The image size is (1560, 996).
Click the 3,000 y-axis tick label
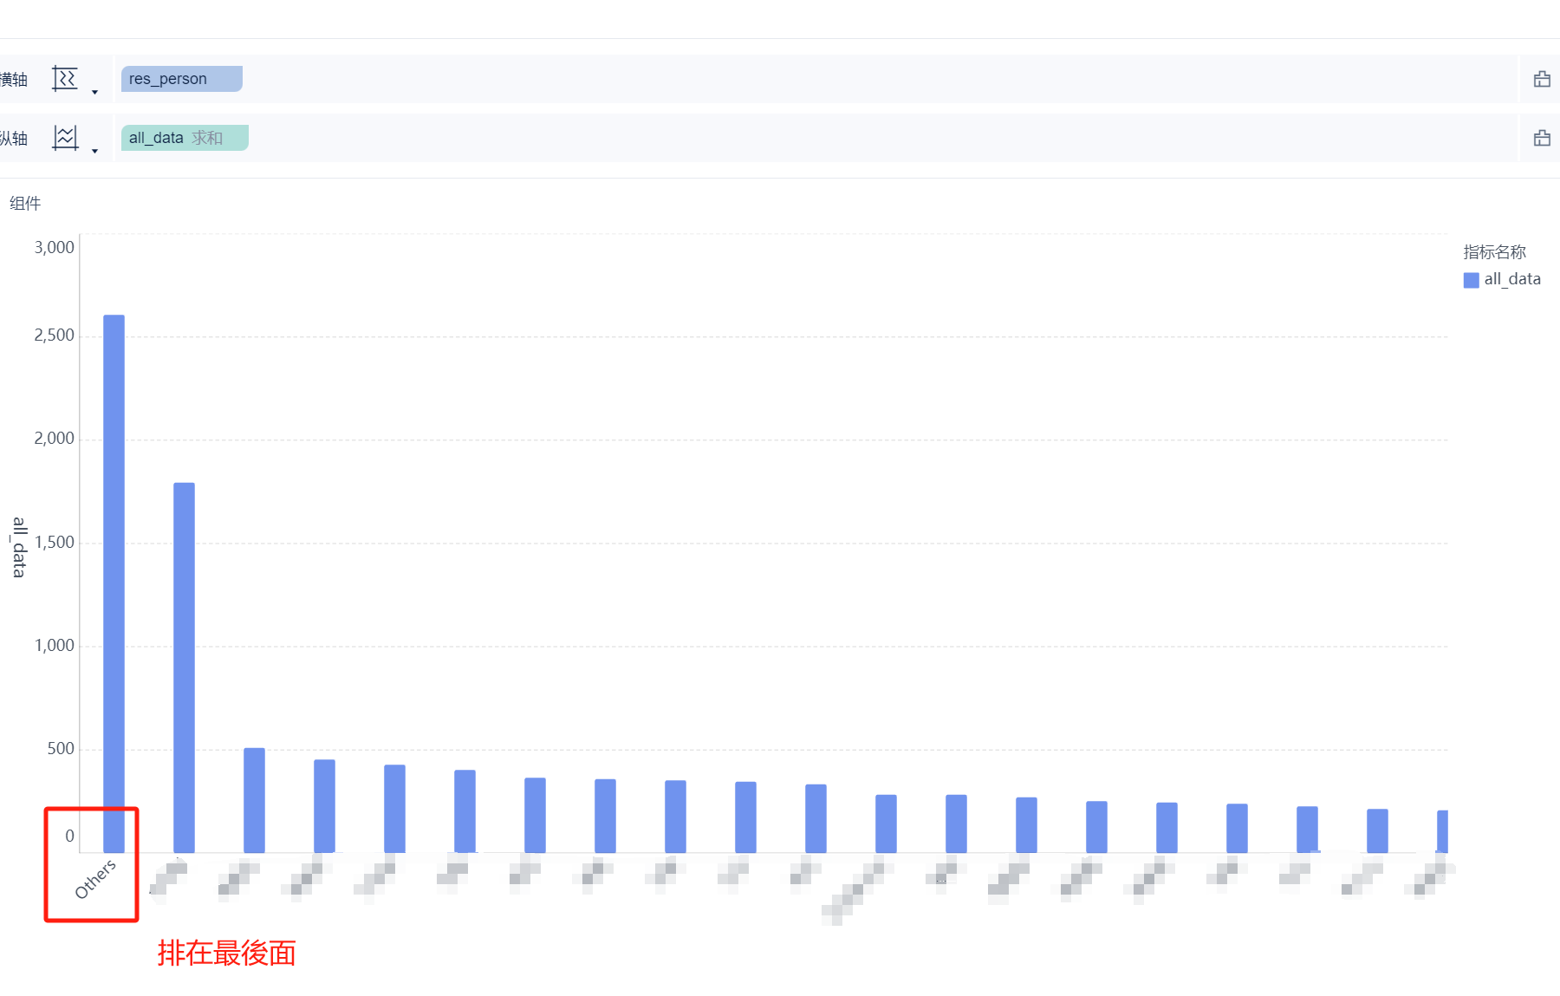[54, 247]
